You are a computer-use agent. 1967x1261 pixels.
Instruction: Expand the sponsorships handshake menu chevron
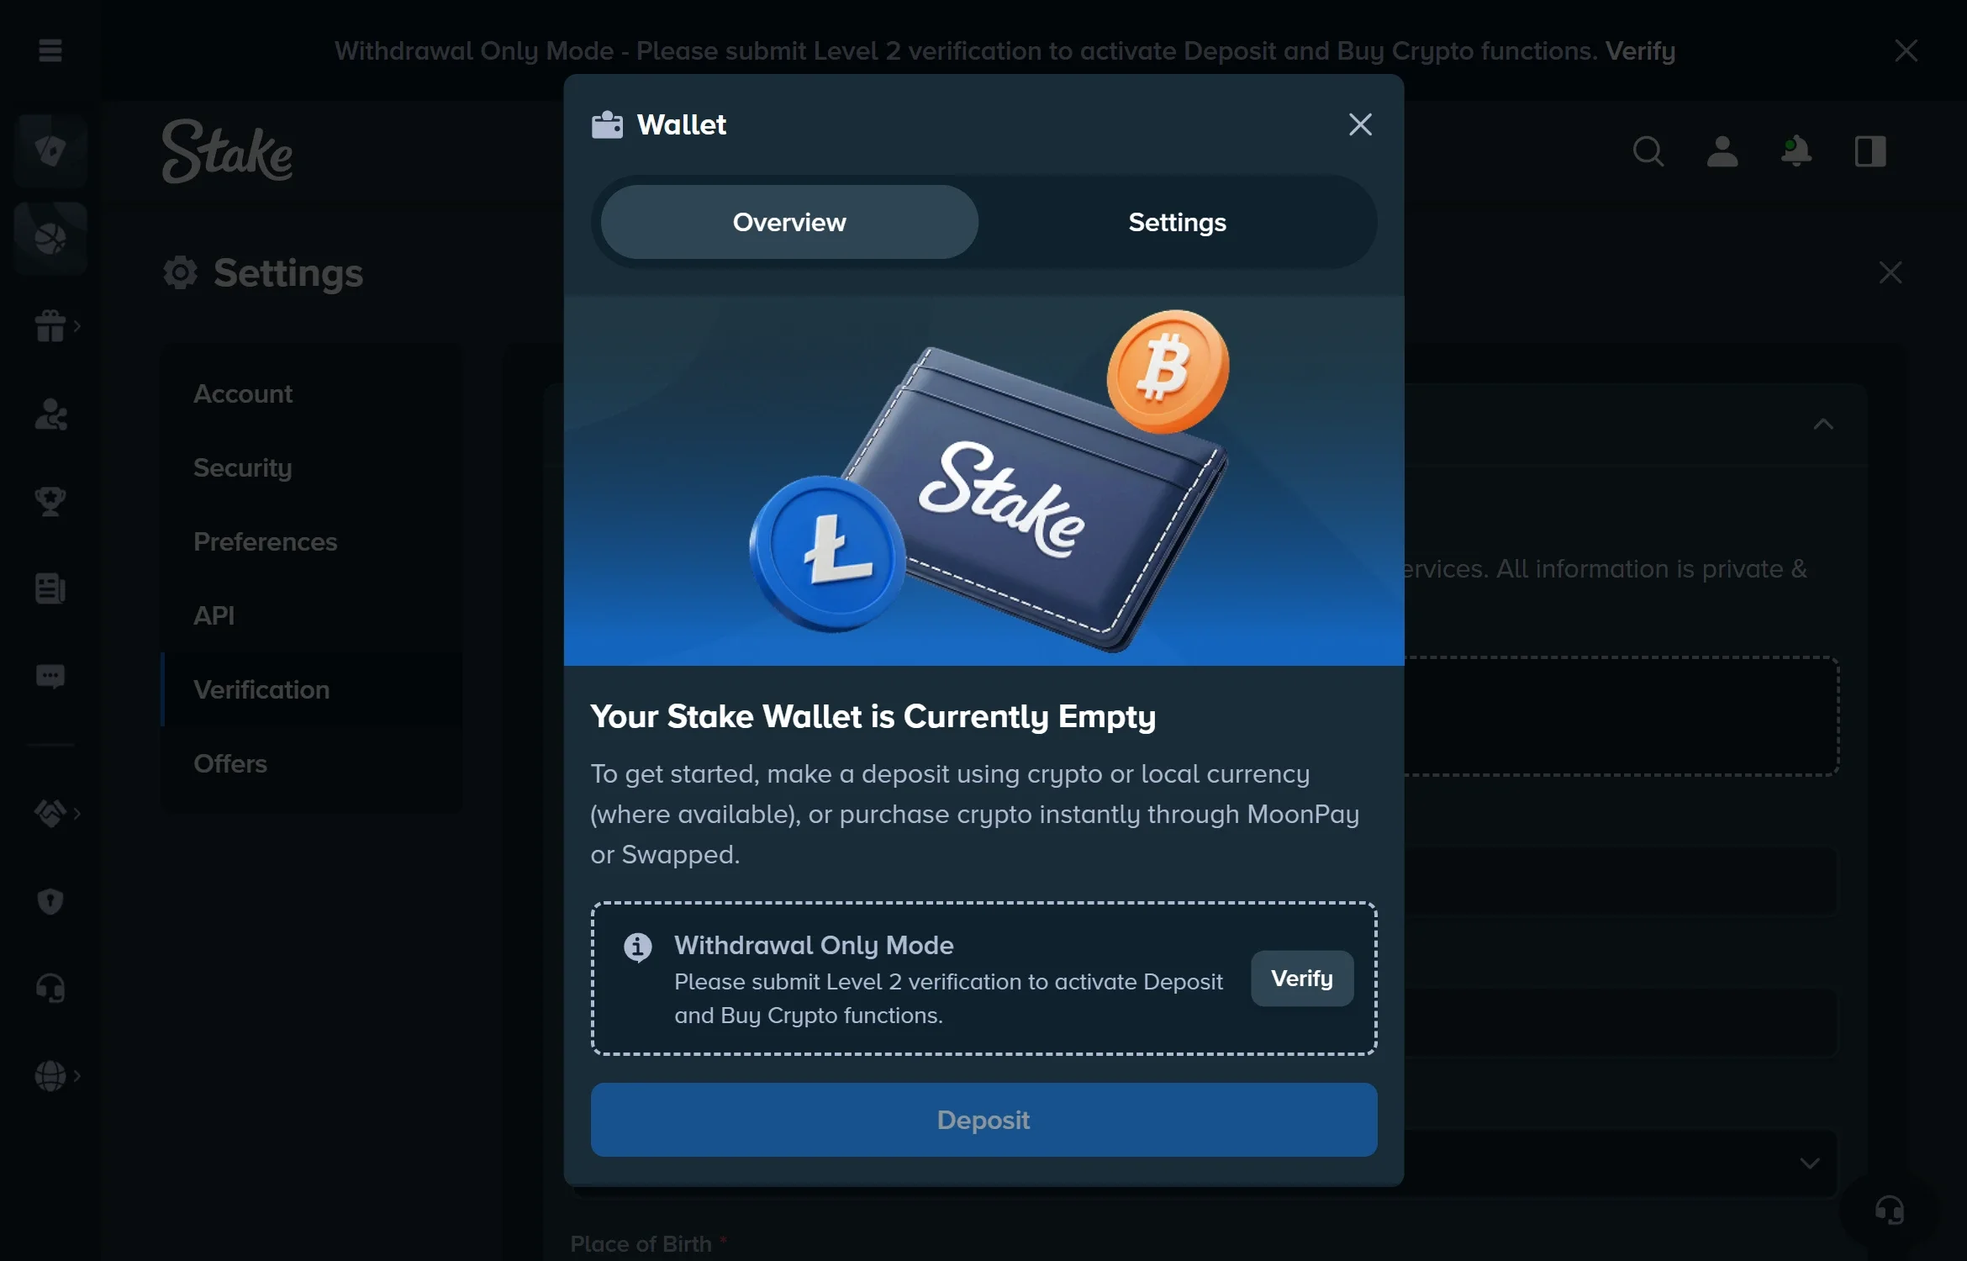[x=76, y=813]
